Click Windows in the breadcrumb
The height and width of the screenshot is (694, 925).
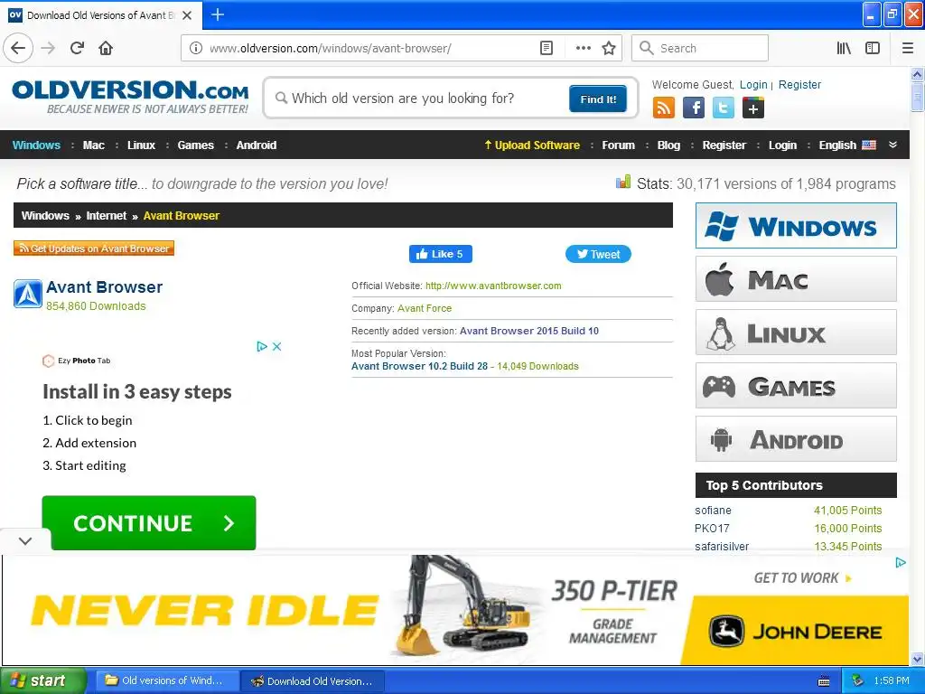point(45,215)
